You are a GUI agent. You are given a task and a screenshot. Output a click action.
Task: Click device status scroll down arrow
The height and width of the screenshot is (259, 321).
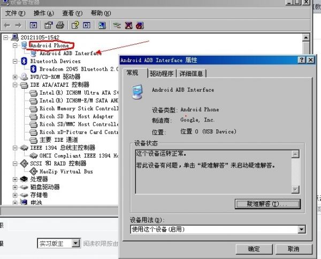coord(295,189)
